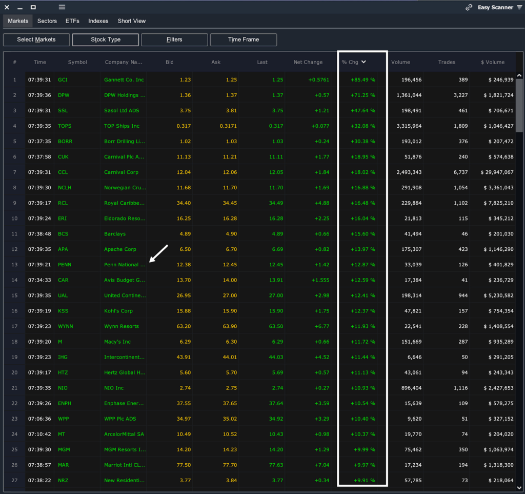Click company name Penn National ...
This screenshot has width=525, height=494.
(x=125, y=265)
